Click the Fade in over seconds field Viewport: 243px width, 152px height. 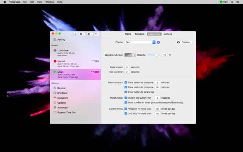[x=127, y=67]
